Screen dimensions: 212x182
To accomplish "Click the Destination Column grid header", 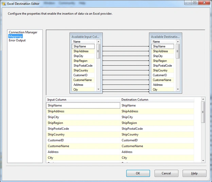I will 157,100.
